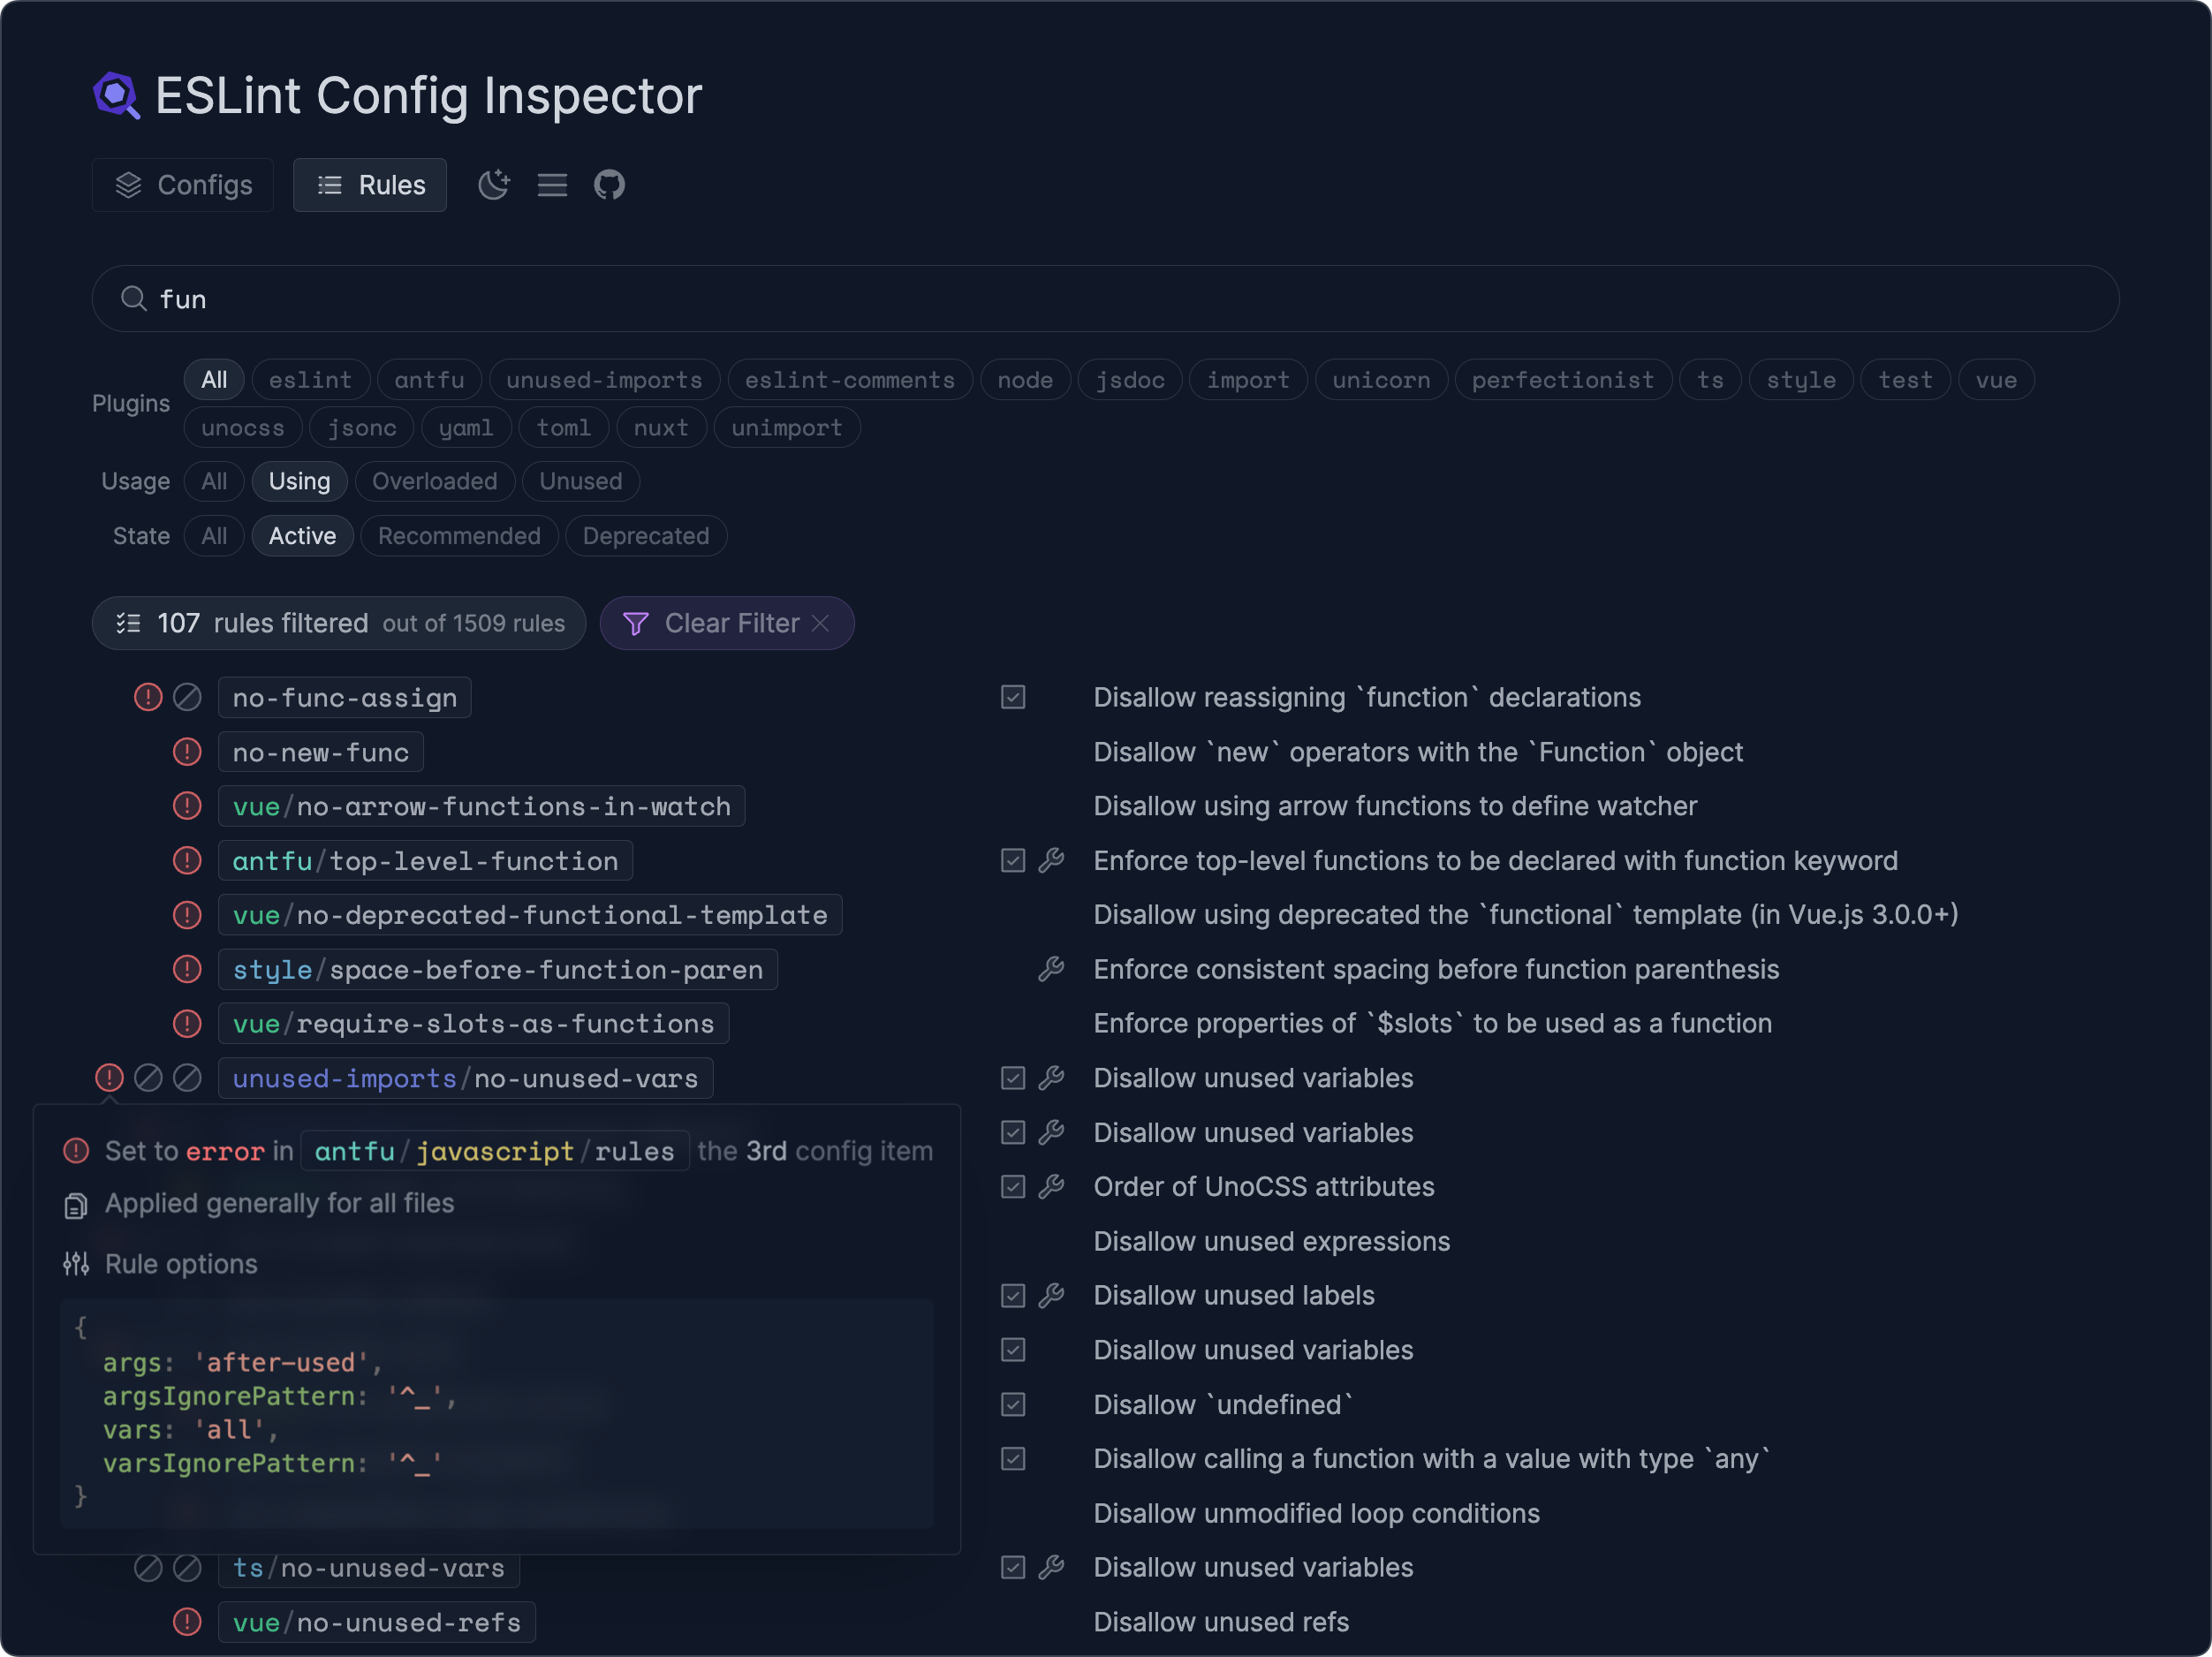
Task: Toggle checkbox for Disallow reassigning function declarations
Action: click(x=1012, y=697)
